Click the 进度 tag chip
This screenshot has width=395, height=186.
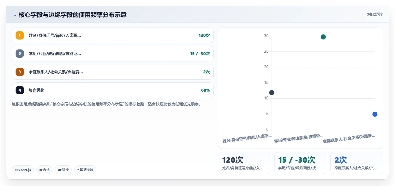[63, 170]
